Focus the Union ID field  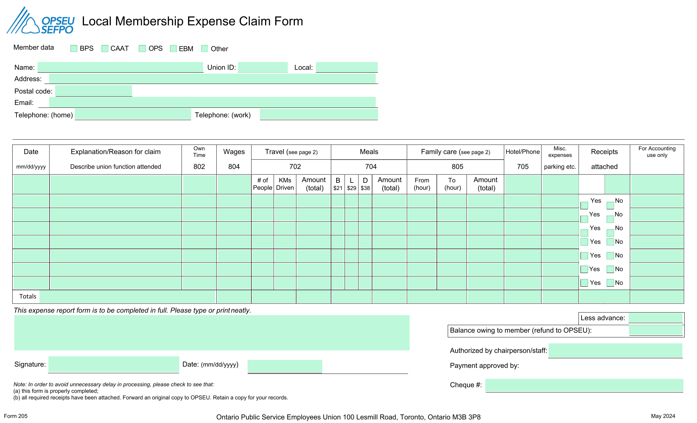(263, 67)
